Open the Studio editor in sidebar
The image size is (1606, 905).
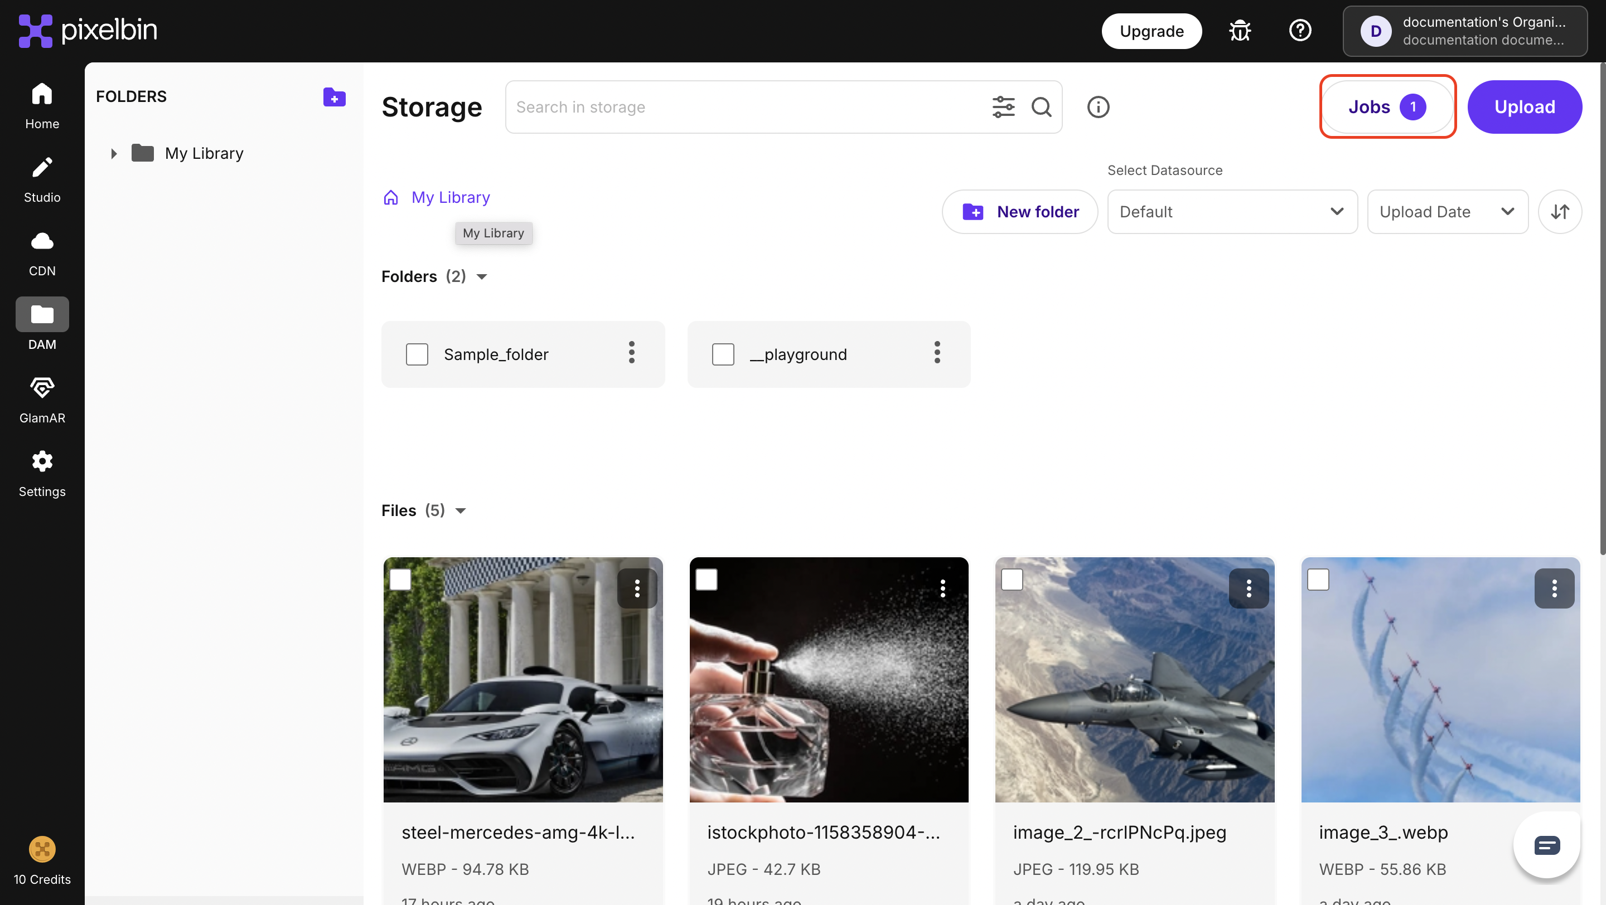[42, 179]
